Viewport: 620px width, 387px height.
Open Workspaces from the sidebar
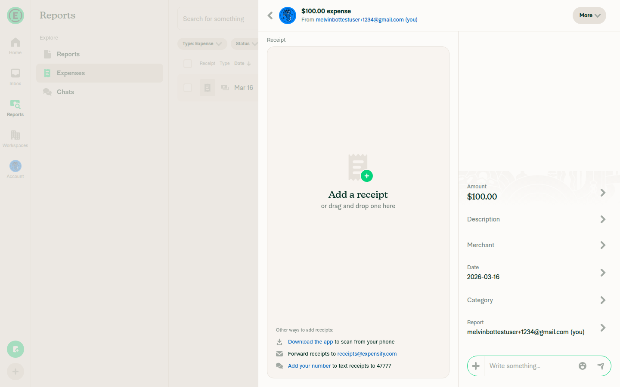[15, 138]
